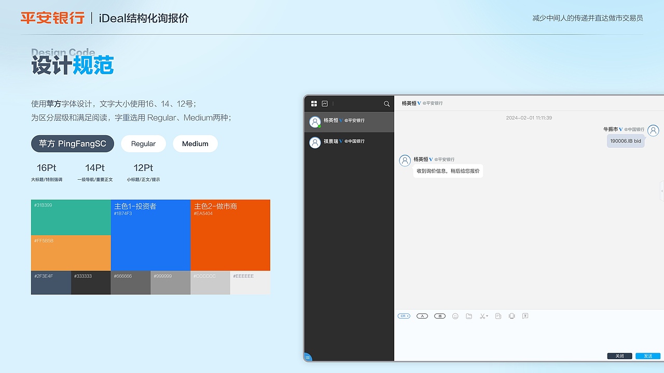Open the dropdown arrow beside the scissors tool
Screen dimensions: 664x373
click(x=488, y=315)
